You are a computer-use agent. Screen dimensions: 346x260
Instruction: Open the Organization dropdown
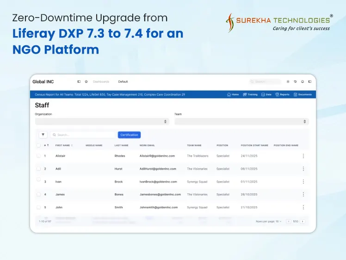pyautogui.click(x=102, y=121)
